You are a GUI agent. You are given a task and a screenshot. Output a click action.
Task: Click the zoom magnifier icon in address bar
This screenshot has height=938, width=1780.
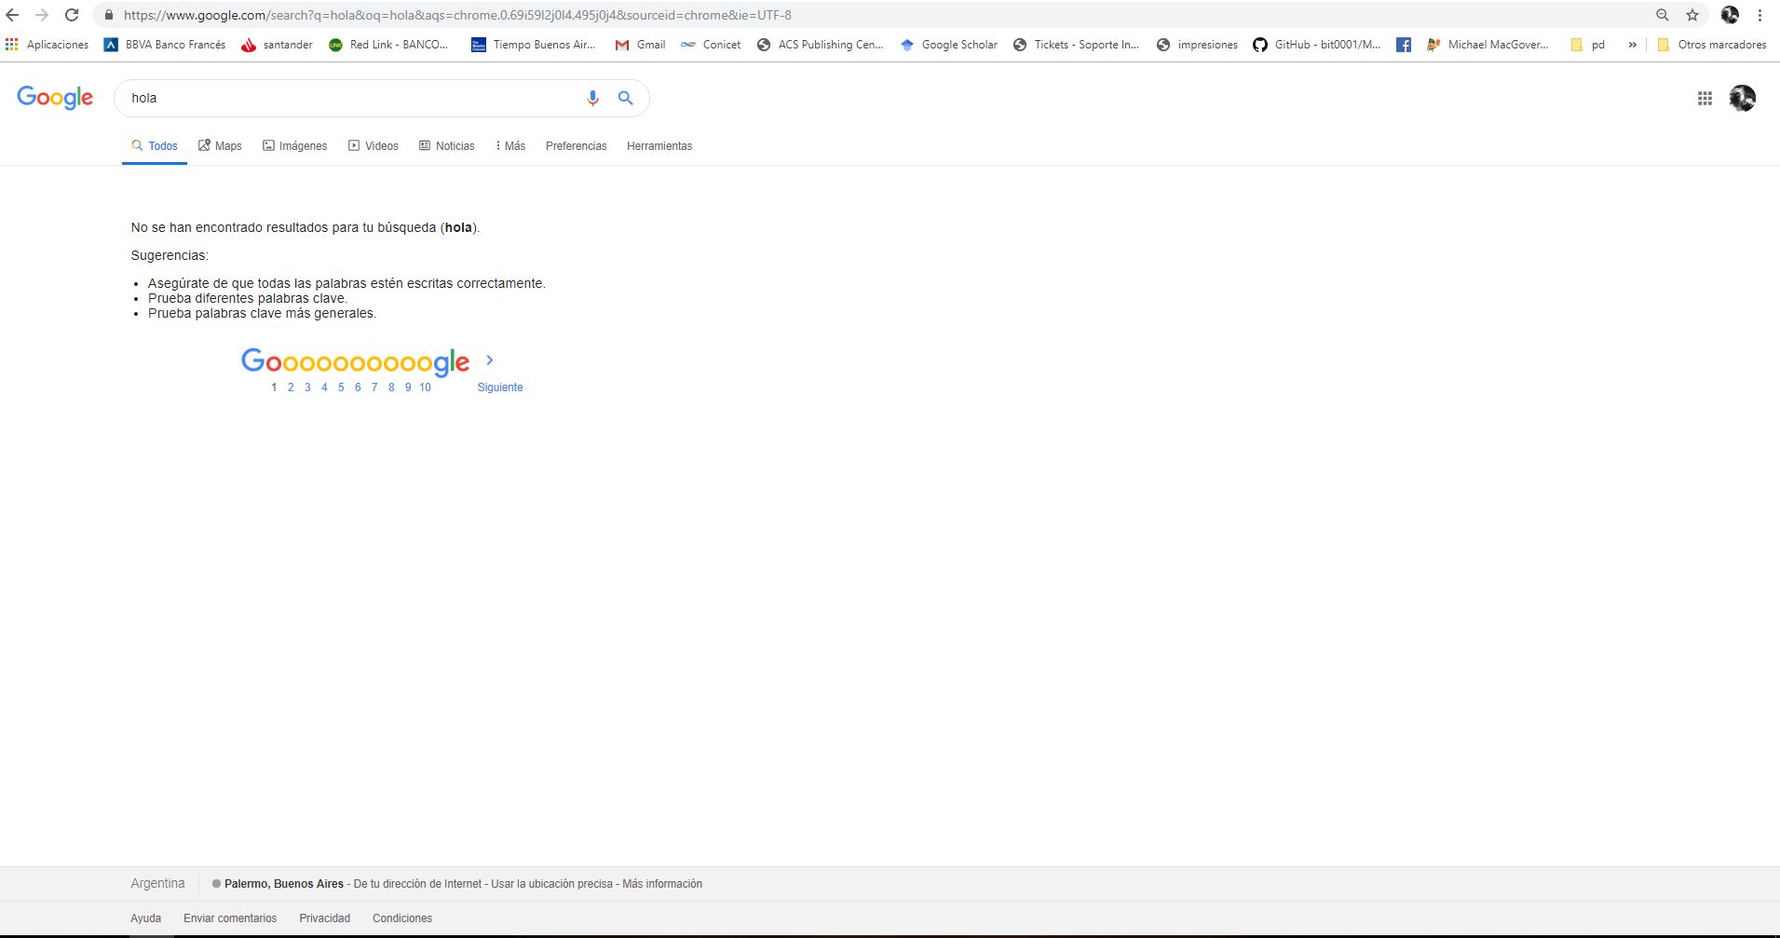[1662, 15]
